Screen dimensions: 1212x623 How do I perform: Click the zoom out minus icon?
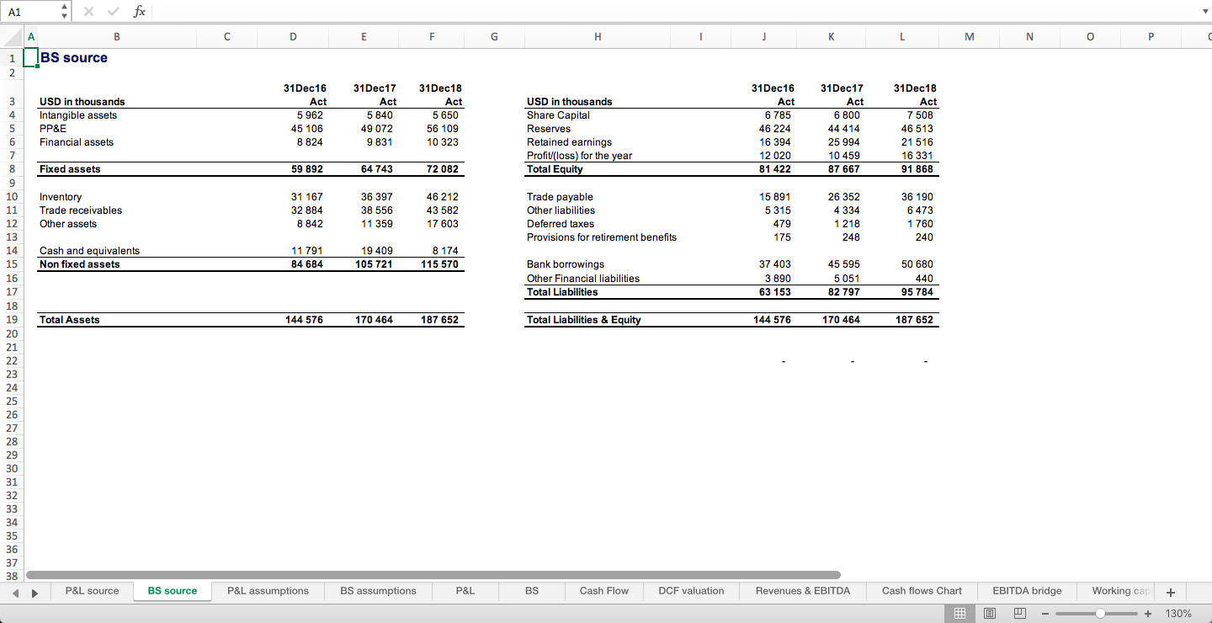[1045, 613]
